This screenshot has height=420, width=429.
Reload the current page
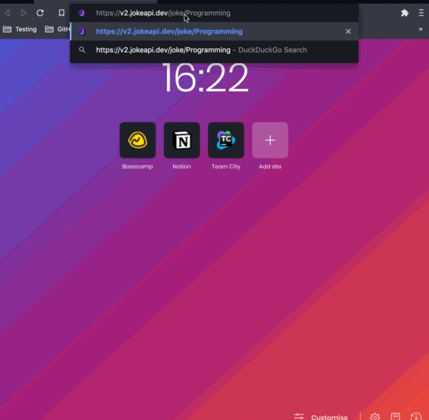(40, 13)
